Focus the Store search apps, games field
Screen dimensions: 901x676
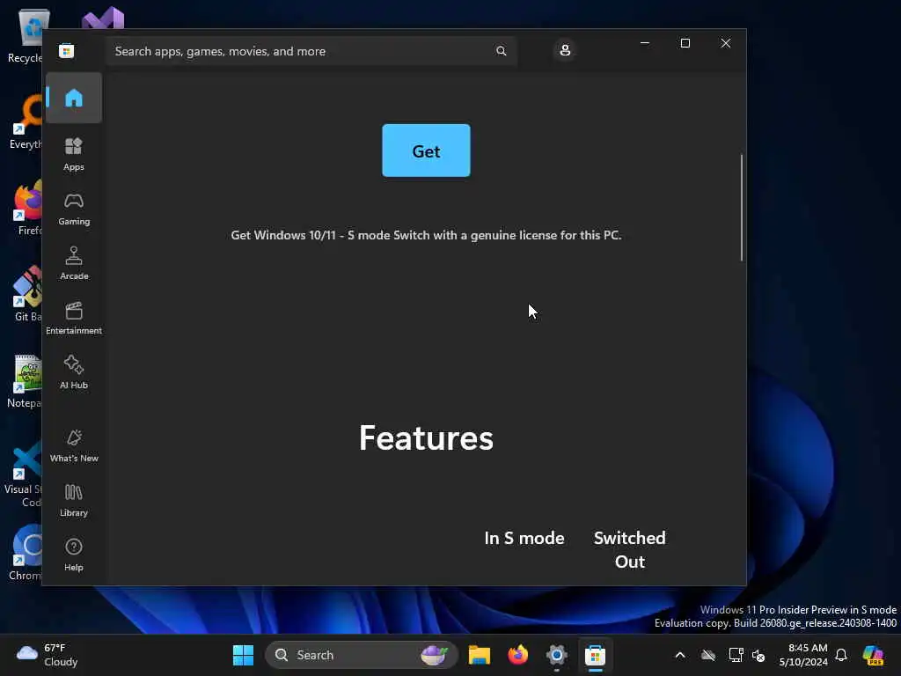(311, 51)
